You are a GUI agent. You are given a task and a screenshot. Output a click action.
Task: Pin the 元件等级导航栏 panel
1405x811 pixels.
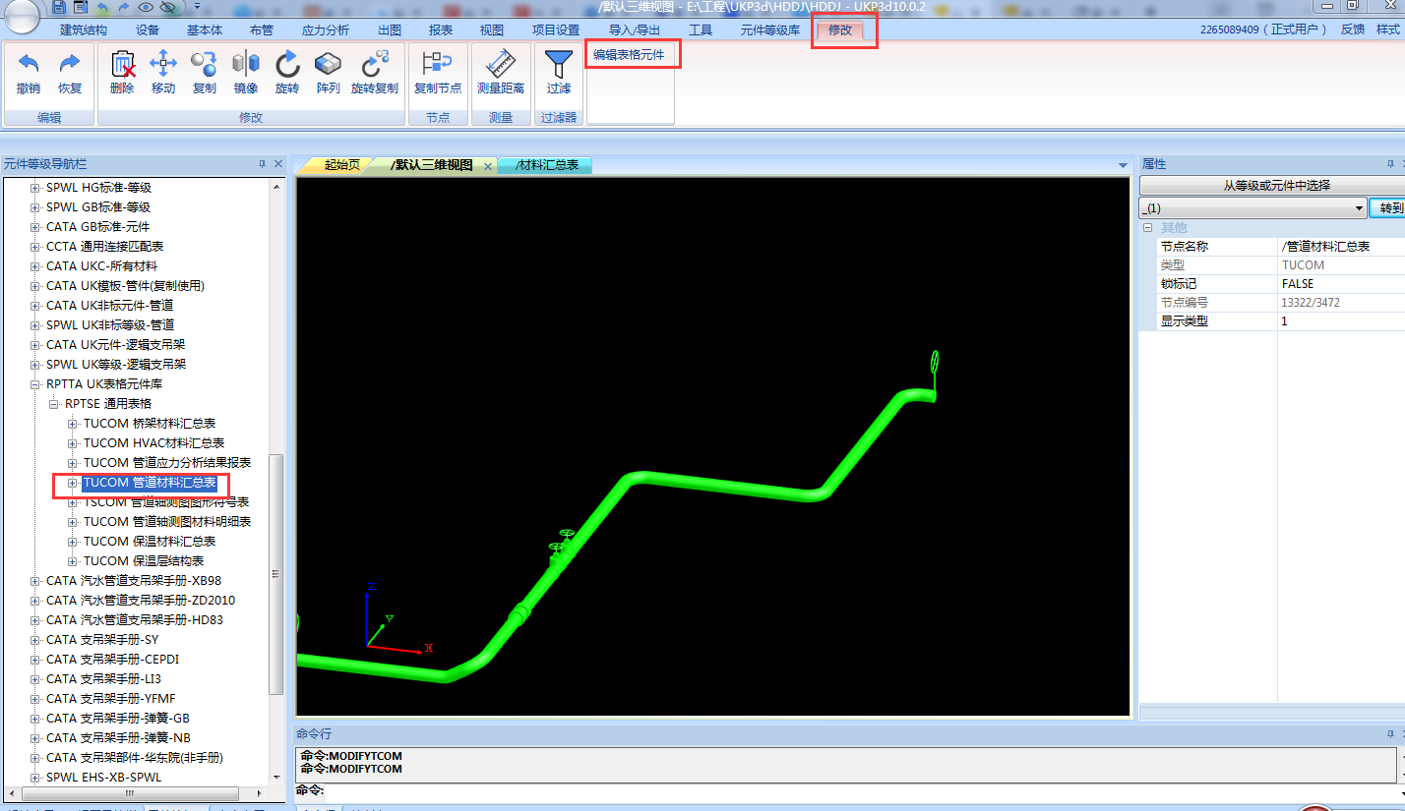pyautogui.click(x=262, y=164)
